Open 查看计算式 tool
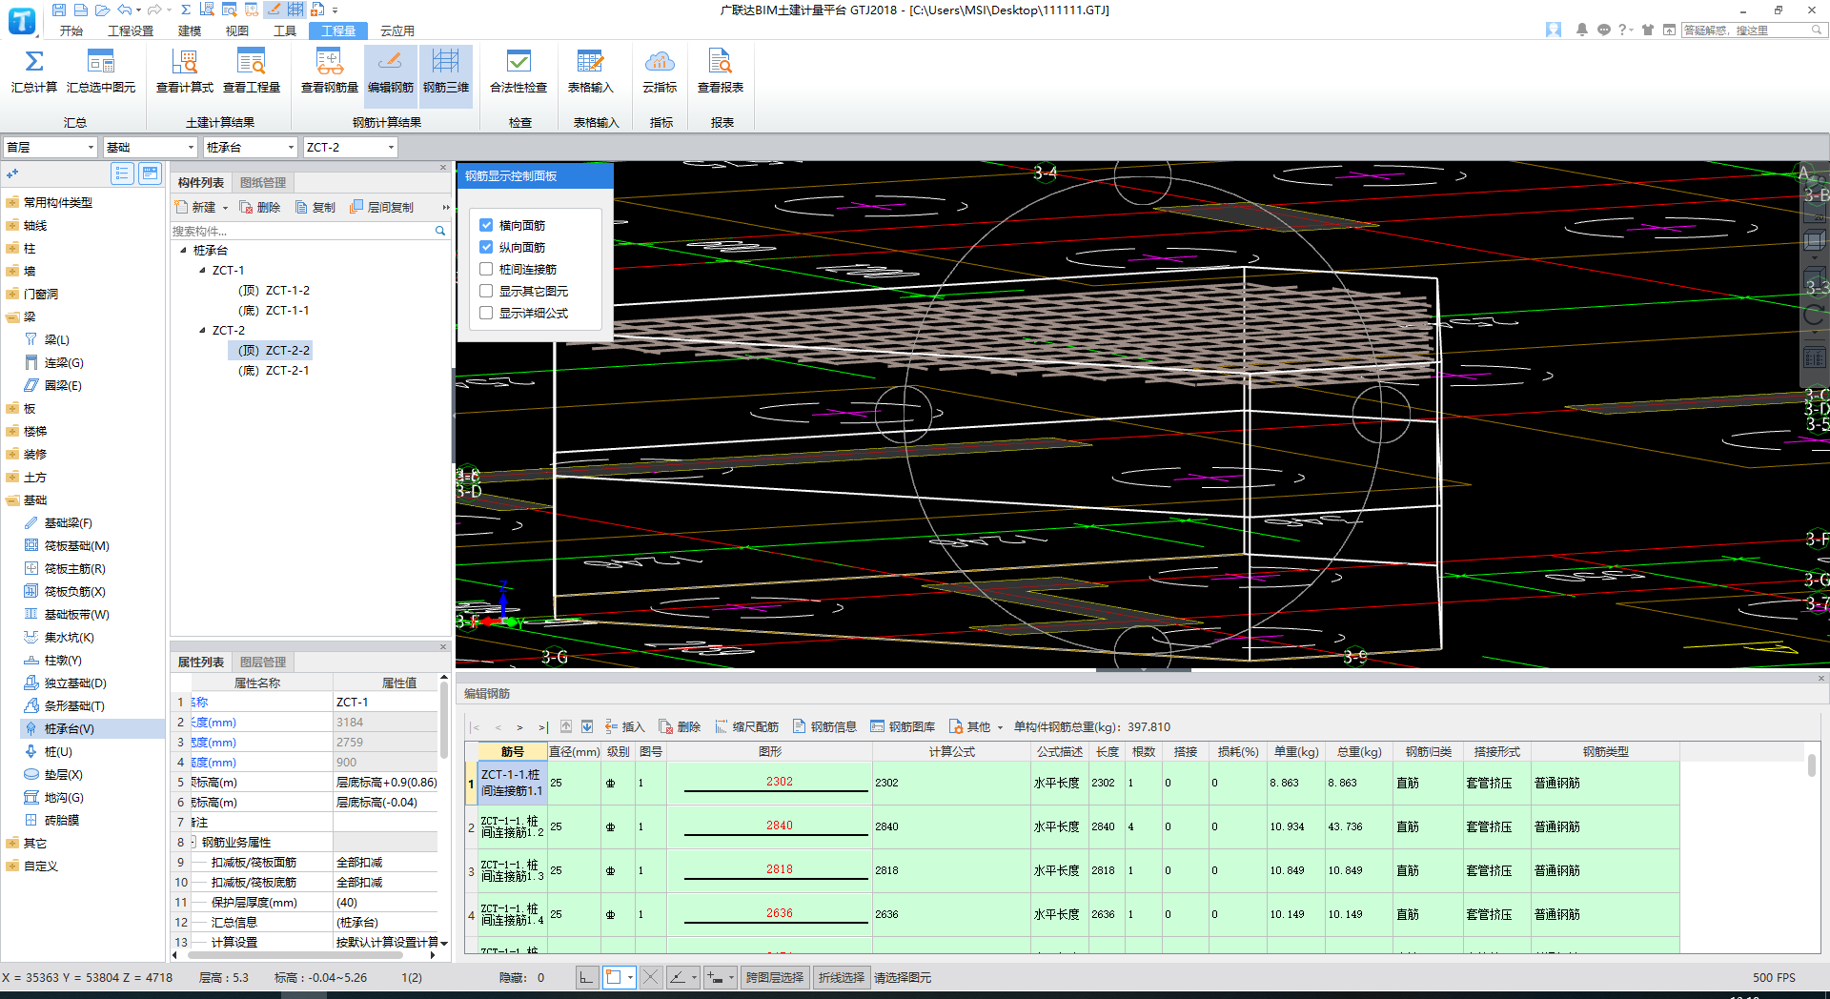1830x999 pixels. pyautogui.click(x=185, y=71)
